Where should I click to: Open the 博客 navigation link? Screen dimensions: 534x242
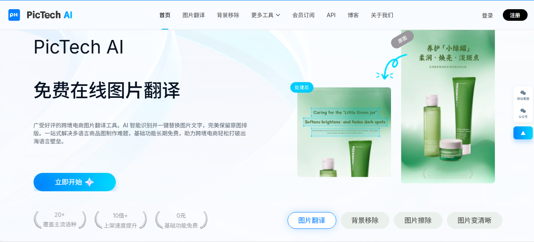[353, 15]
